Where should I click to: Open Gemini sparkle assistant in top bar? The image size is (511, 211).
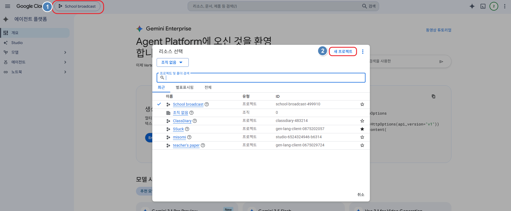click(472, 6)
